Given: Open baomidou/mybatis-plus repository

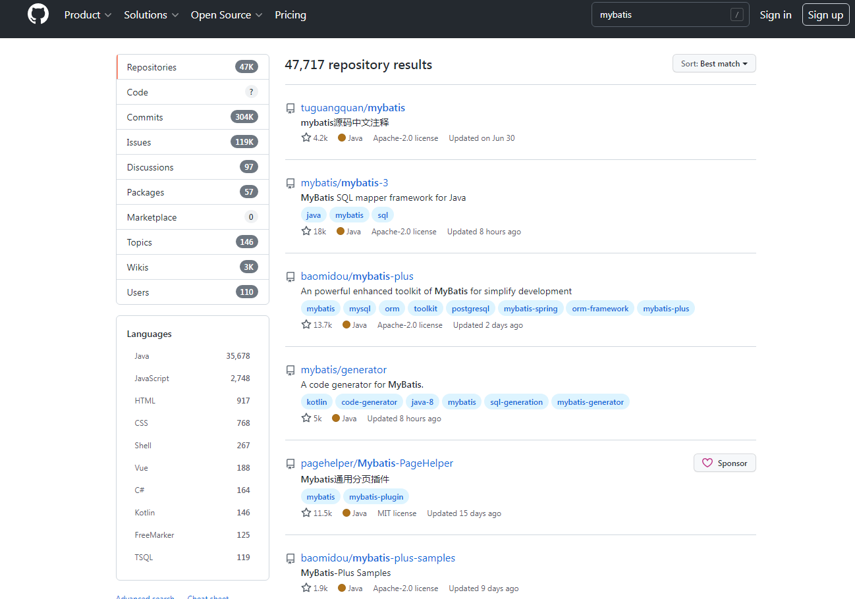Looking at the screenshot, I should (x=357, y=276).
